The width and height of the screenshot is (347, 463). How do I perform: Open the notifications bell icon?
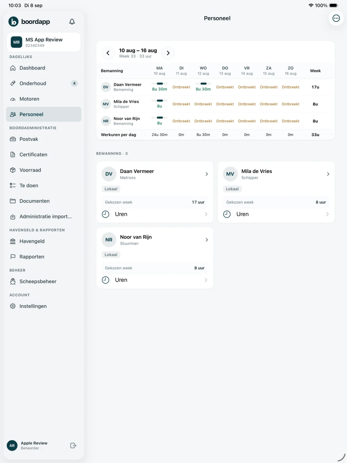pyautogui.click(x=72, y=22)
